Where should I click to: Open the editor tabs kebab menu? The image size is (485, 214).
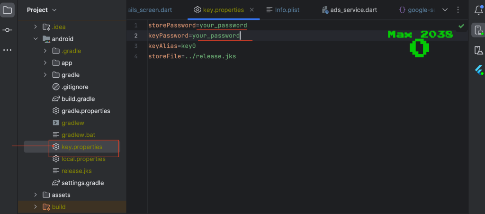pos(458,10)
